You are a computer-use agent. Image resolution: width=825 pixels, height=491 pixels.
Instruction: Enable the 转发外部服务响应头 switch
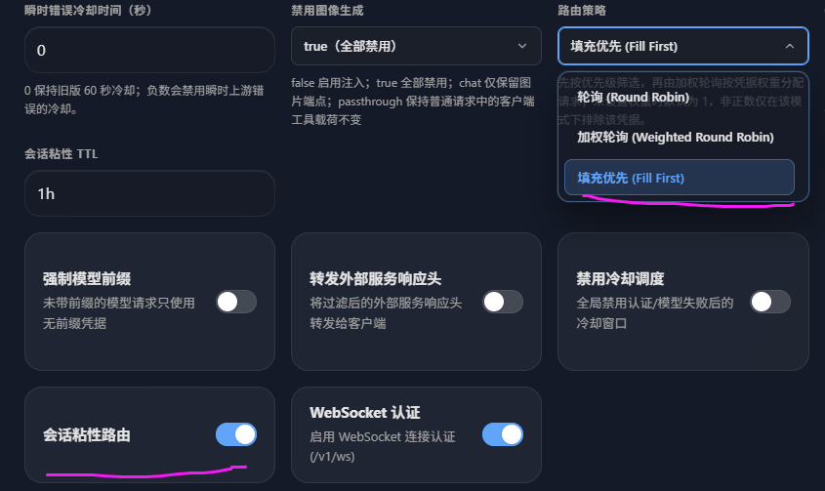[503, 302]
